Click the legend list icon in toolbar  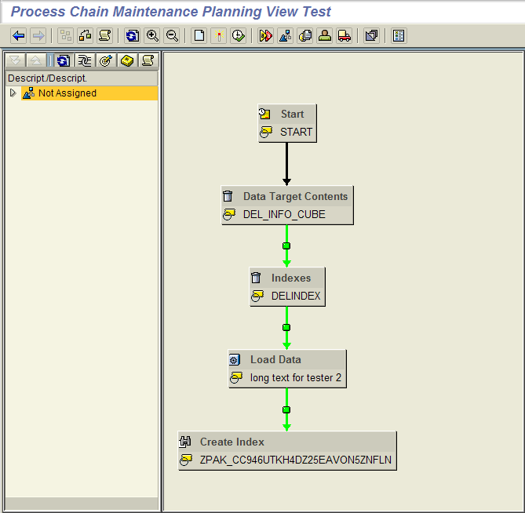coord(399,36)
